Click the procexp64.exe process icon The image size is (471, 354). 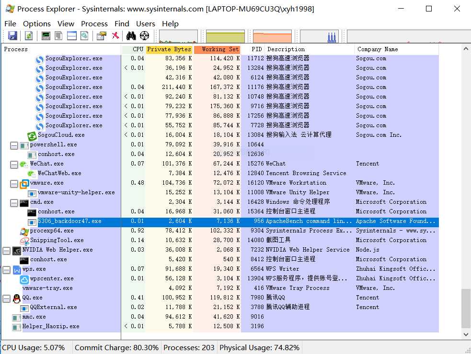pos(24,232)
